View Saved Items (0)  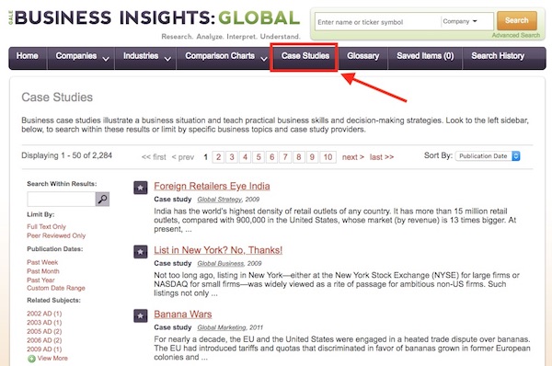click(425, 55)
